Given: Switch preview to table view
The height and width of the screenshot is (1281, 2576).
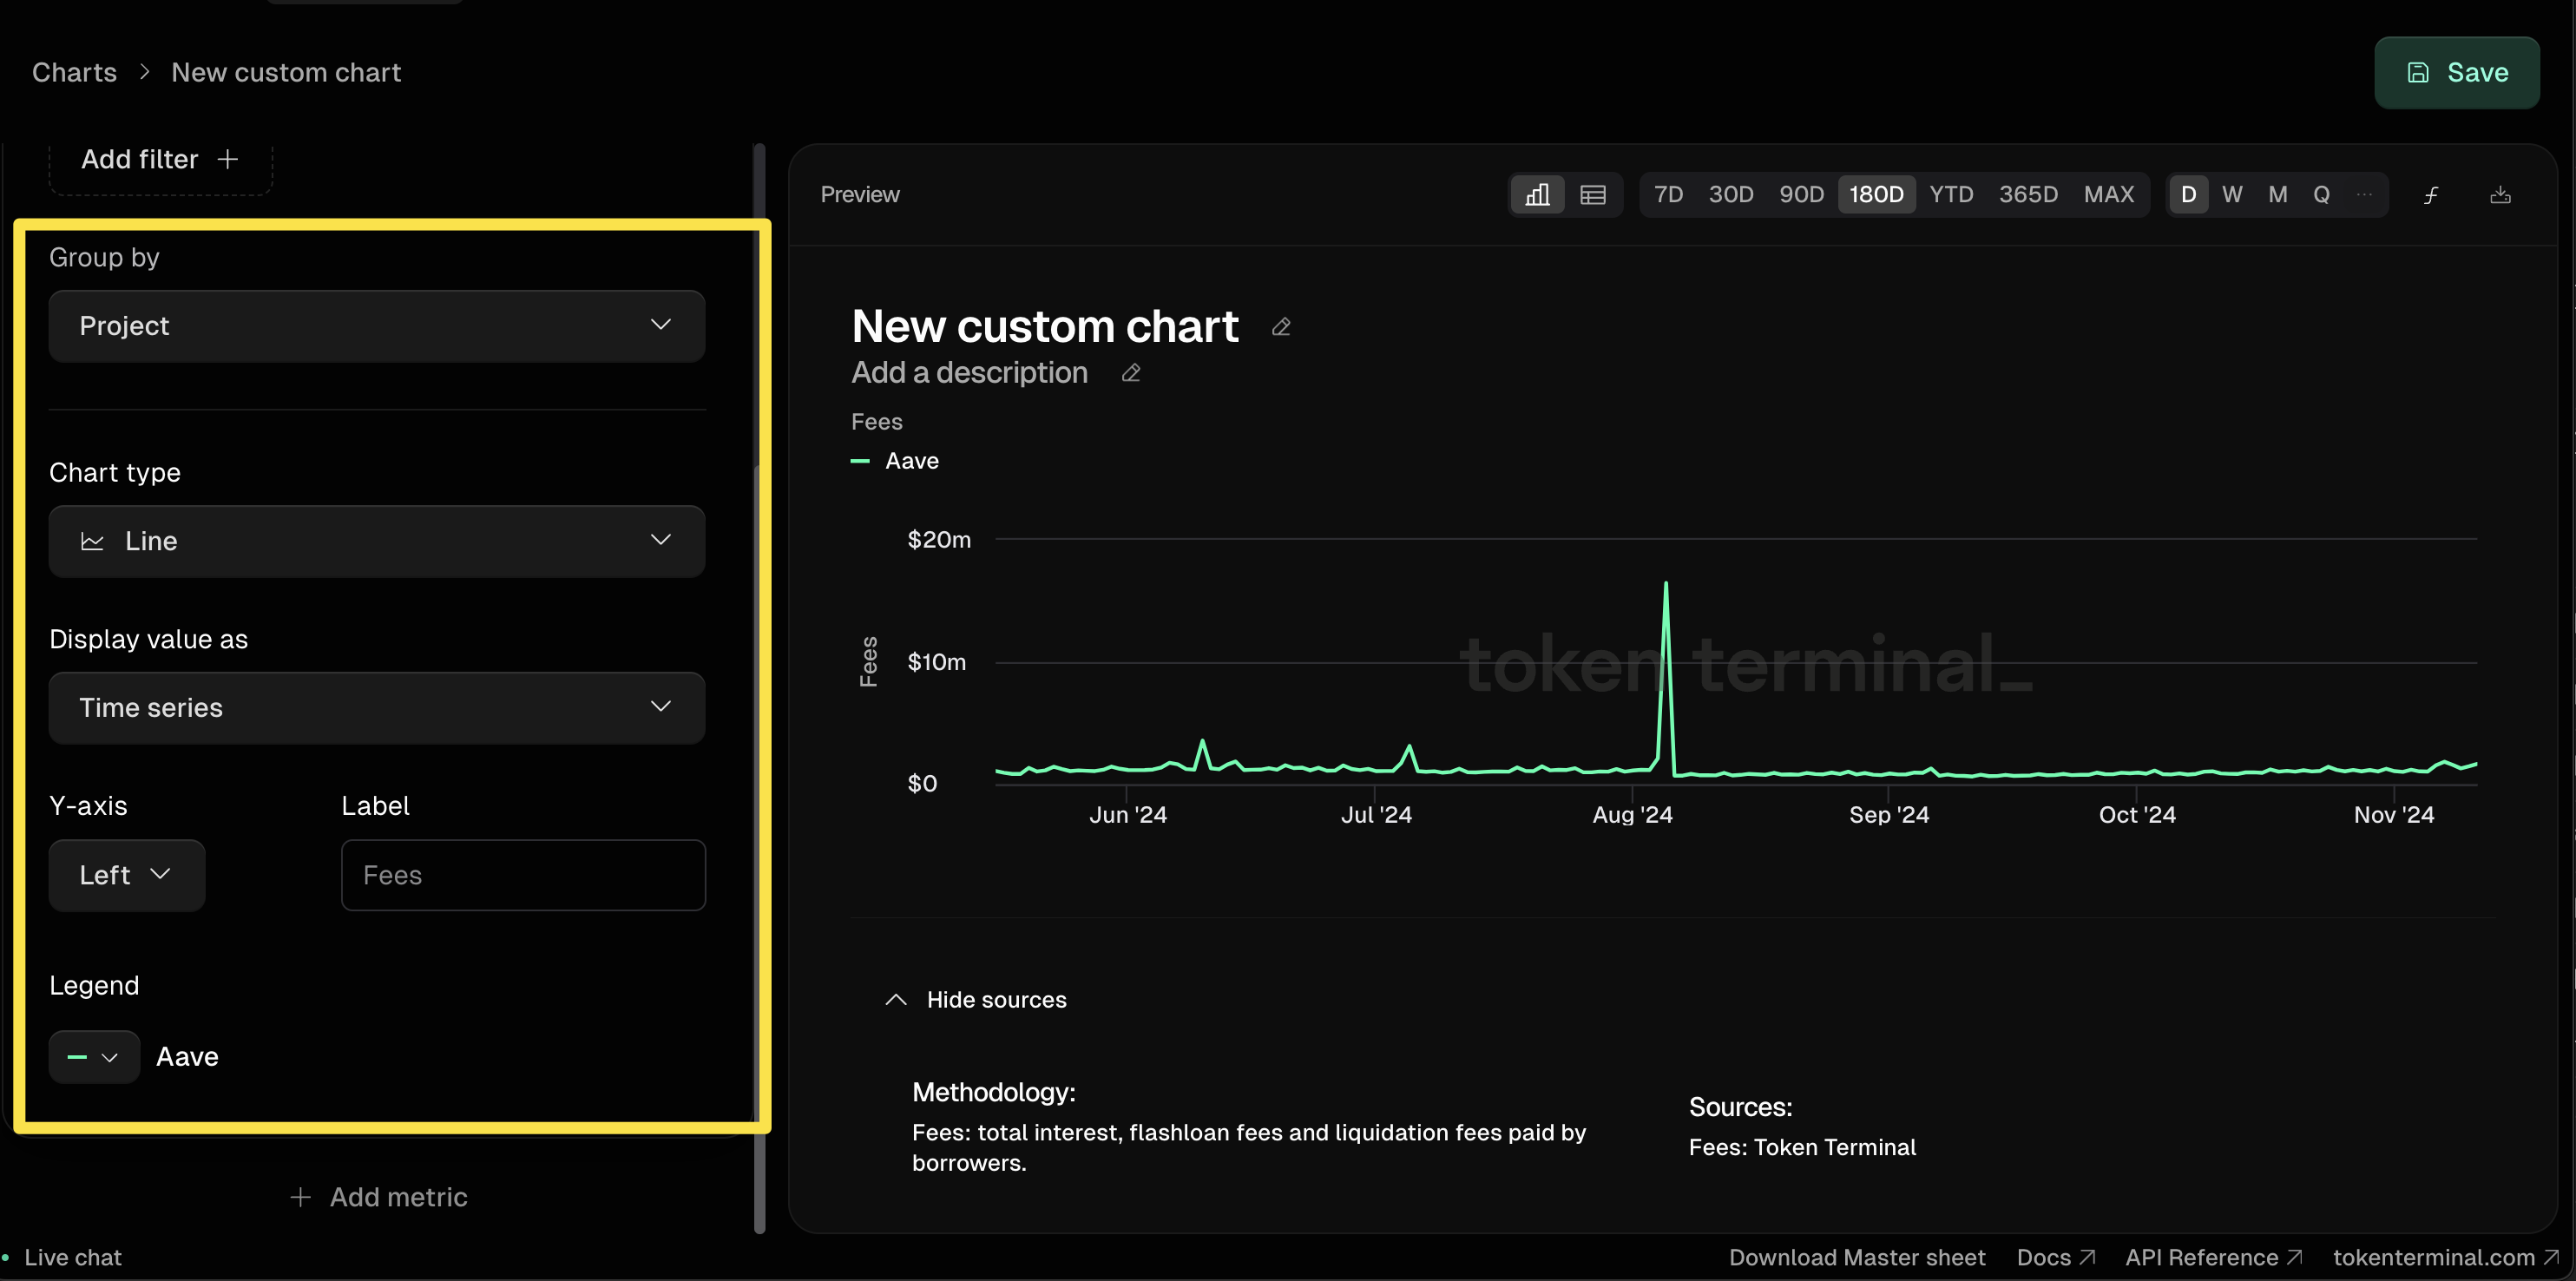Looking at the screenshot, I should [x=1593, y=194].
